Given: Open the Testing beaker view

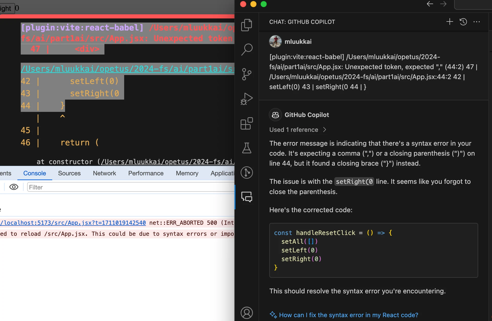Looking at the screenshot, I should (247, 148).
